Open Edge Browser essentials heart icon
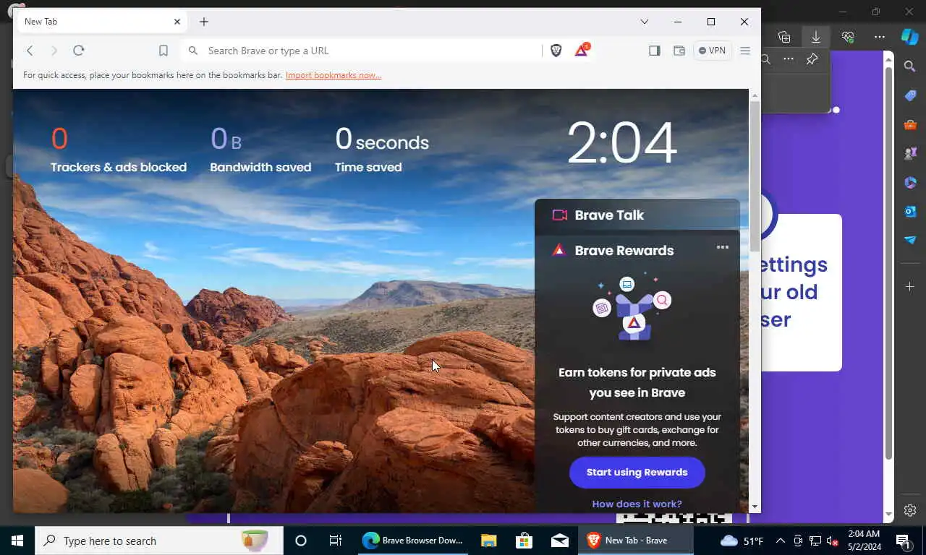The image size is (926, 555). coord(848,37)
